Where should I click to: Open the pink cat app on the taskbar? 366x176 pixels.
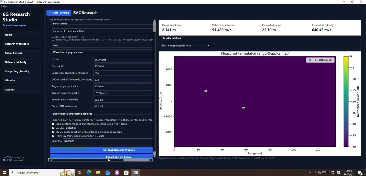point(117,173)
